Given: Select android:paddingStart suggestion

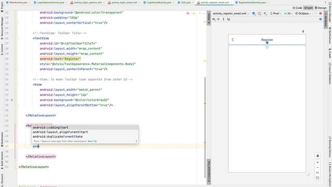Looking at the screenshot, I should coord(85,127).
